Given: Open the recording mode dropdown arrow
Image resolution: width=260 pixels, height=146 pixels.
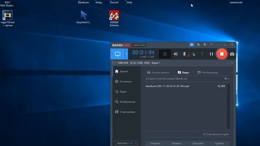Looking at the screenshot, I should 126,54.
